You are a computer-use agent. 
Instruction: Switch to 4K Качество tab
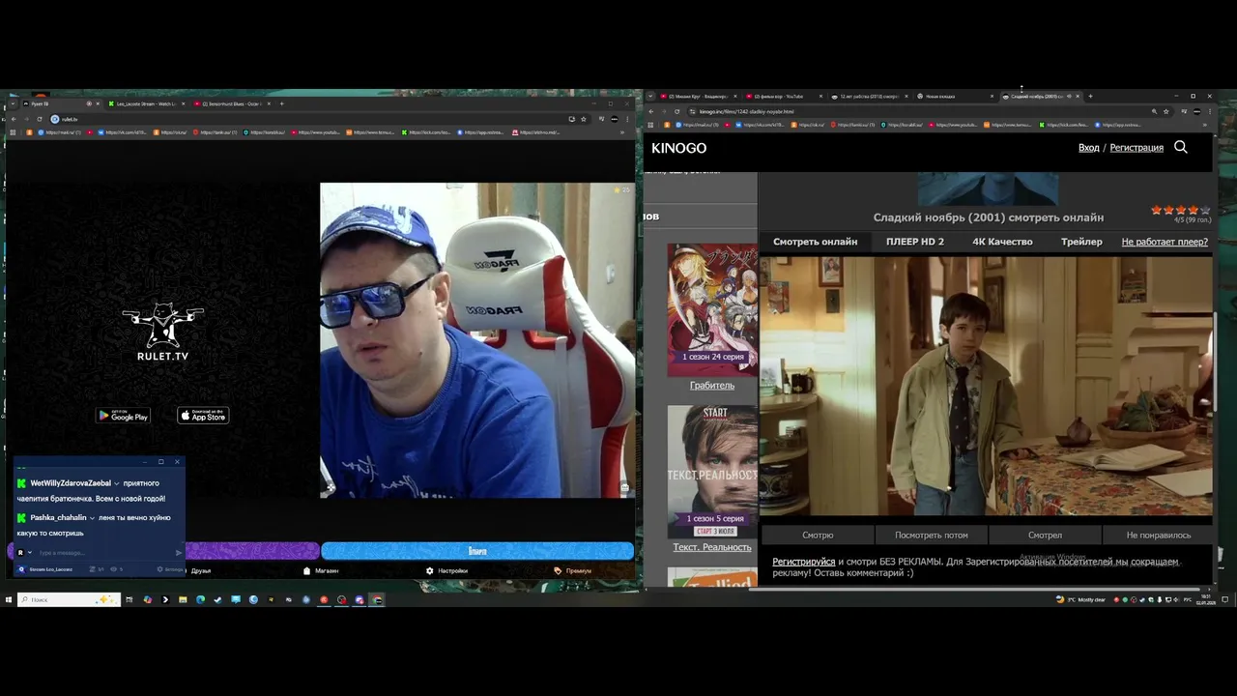[1002, 242]
